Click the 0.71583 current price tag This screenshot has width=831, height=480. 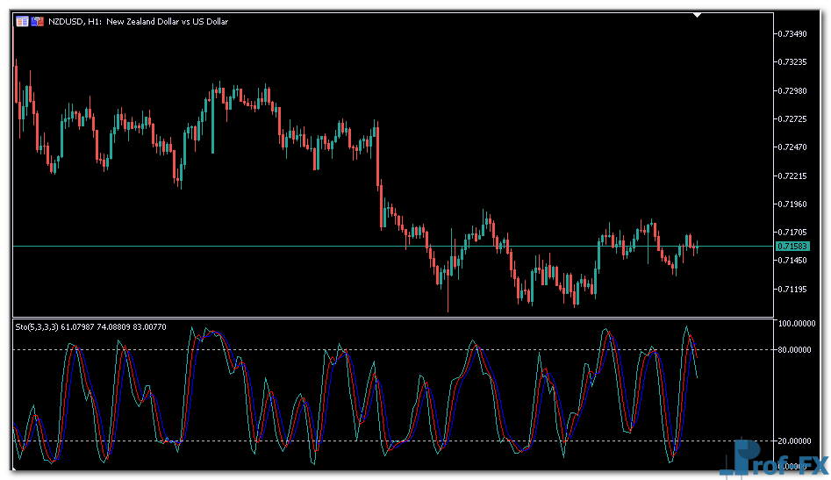click(792, 247)
